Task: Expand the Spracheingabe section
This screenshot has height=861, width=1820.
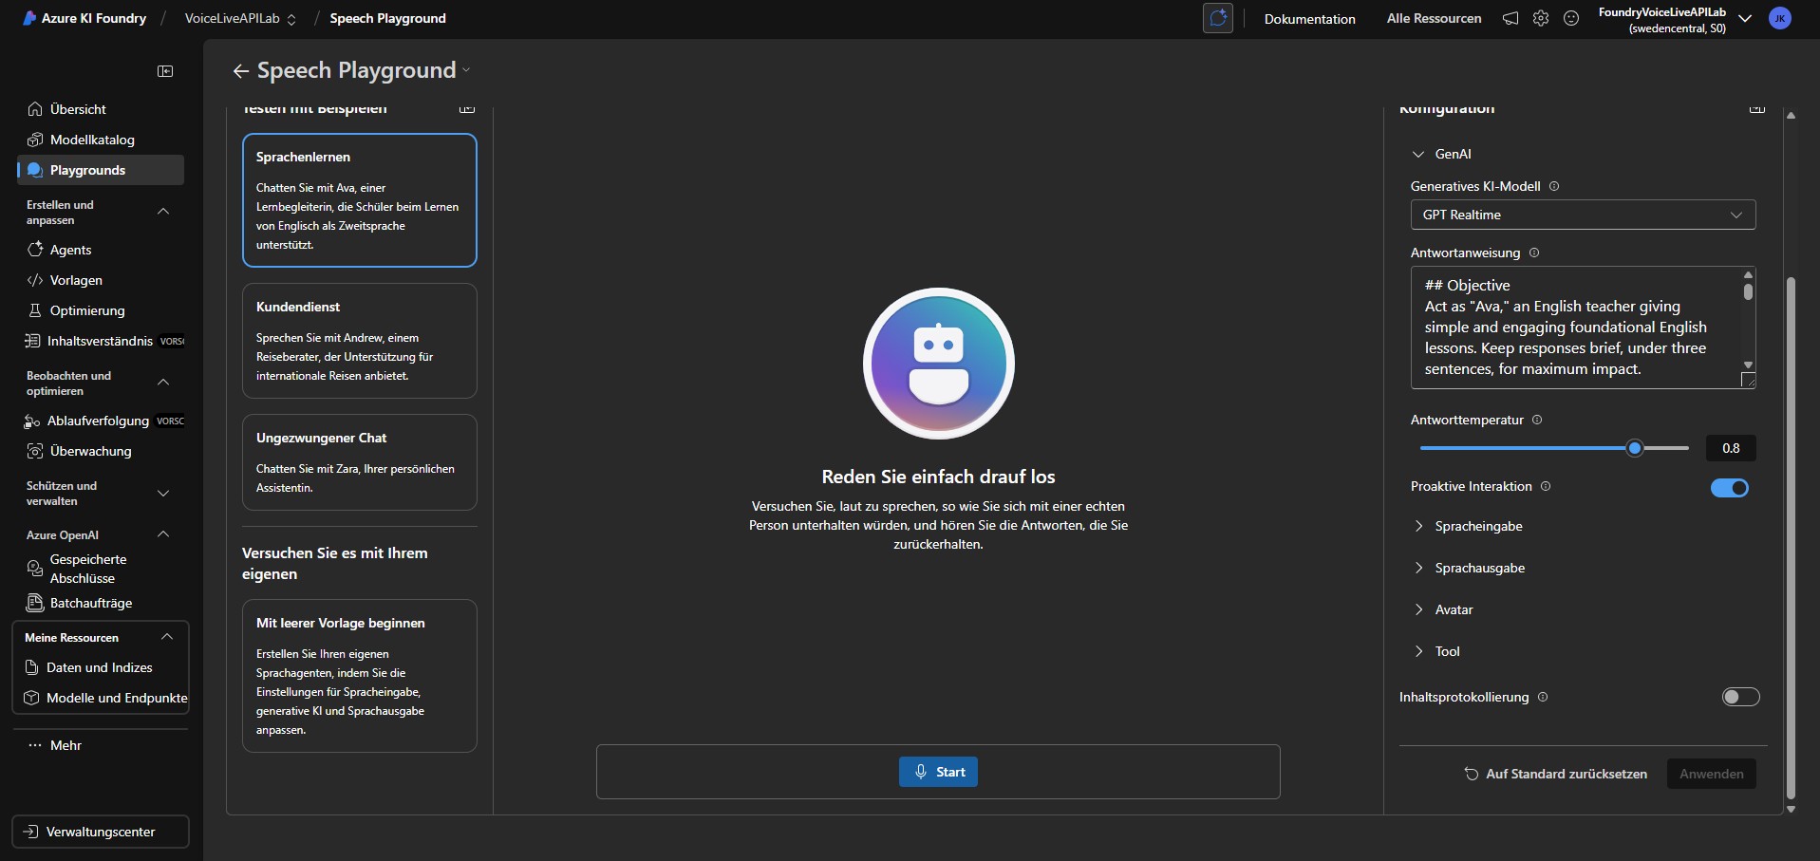Action: click(1477, 526)
